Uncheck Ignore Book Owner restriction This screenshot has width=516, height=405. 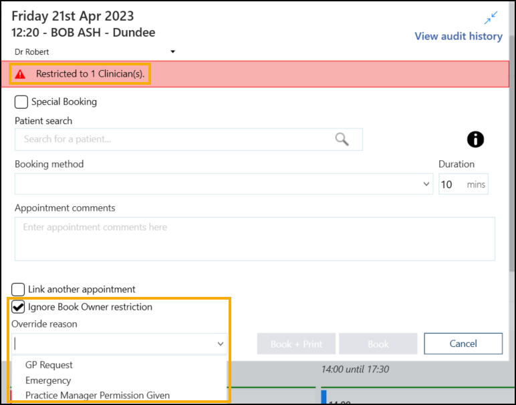click(x=19, y=308)
